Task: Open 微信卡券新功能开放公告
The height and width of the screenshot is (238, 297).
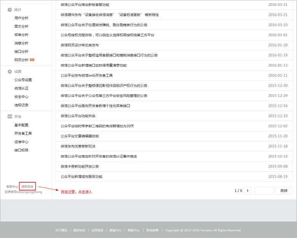Action: click(80, 166)
